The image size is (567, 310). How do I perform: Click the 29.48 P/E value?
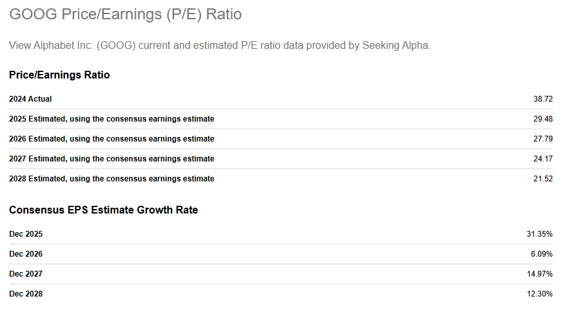[x=543, y=119]
